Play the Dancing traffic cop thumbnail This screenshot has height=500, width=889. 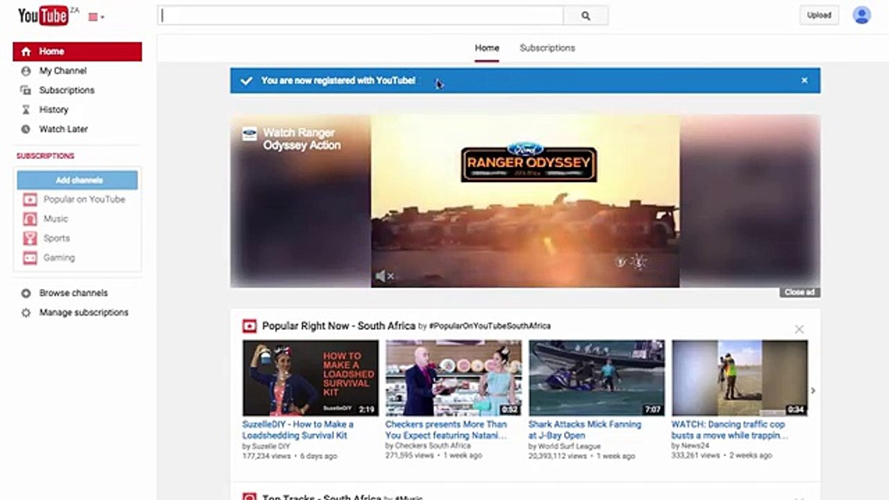click(740, 378)
